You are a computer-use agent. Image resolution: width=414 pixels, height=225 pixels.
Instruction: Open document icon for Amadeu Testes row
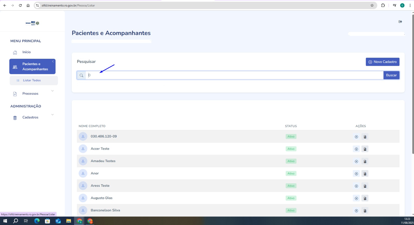click(x=365, y=161)
